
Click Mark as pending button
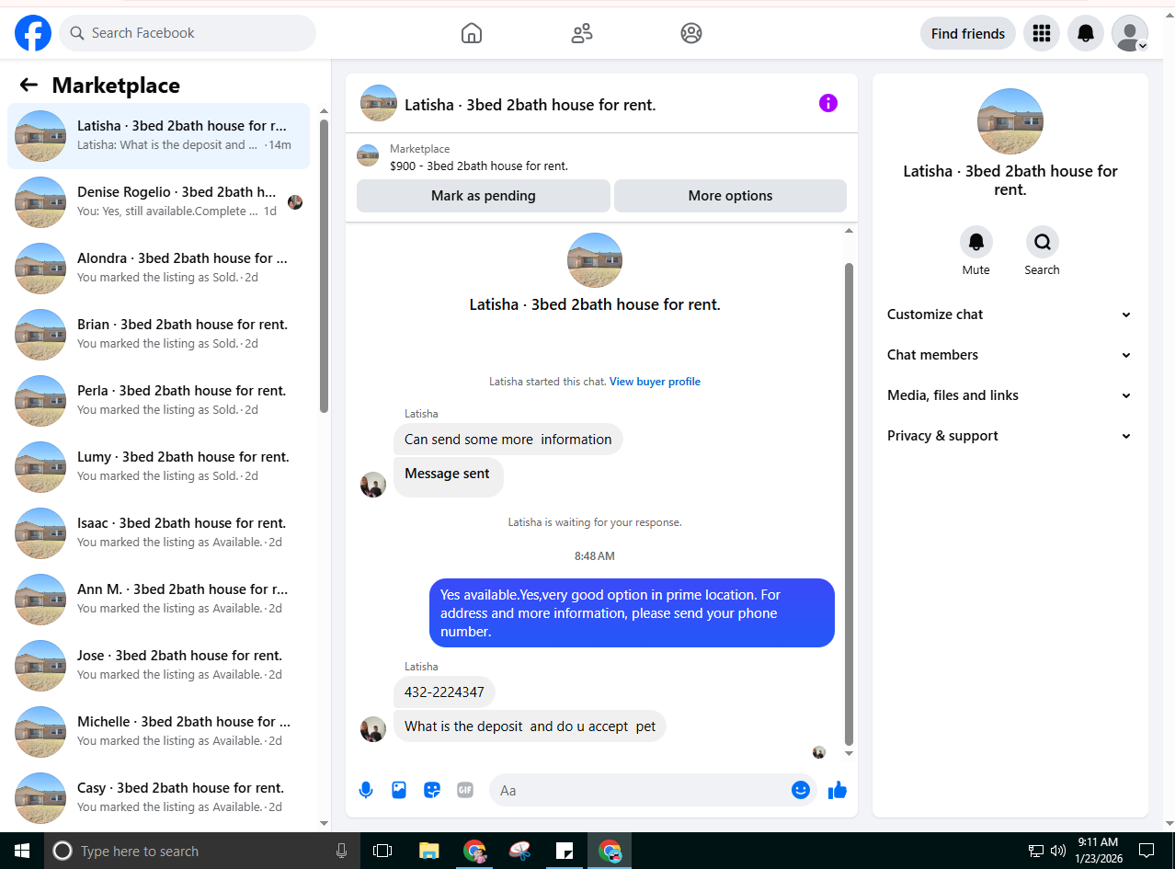484,196
